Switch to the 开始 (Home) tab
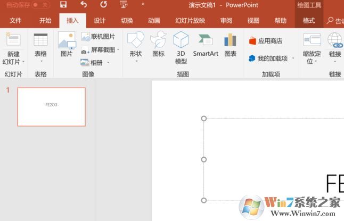 [x=45, y=21]
